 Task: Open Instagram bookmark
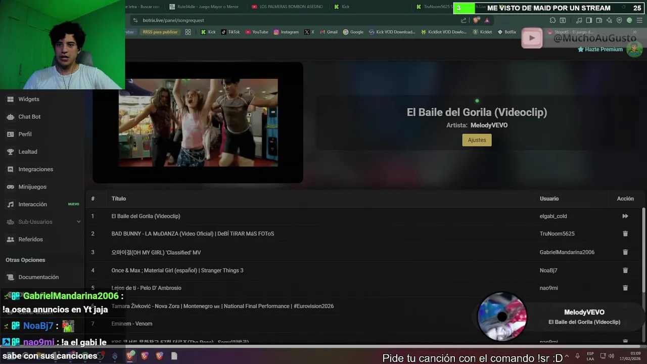pyautogui.click(x=286, y=32)
